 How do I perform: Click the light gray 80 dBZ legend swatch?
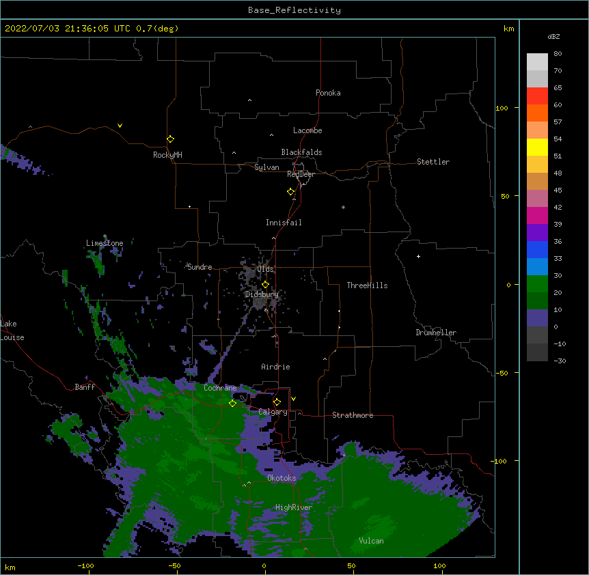pos(537,62)
